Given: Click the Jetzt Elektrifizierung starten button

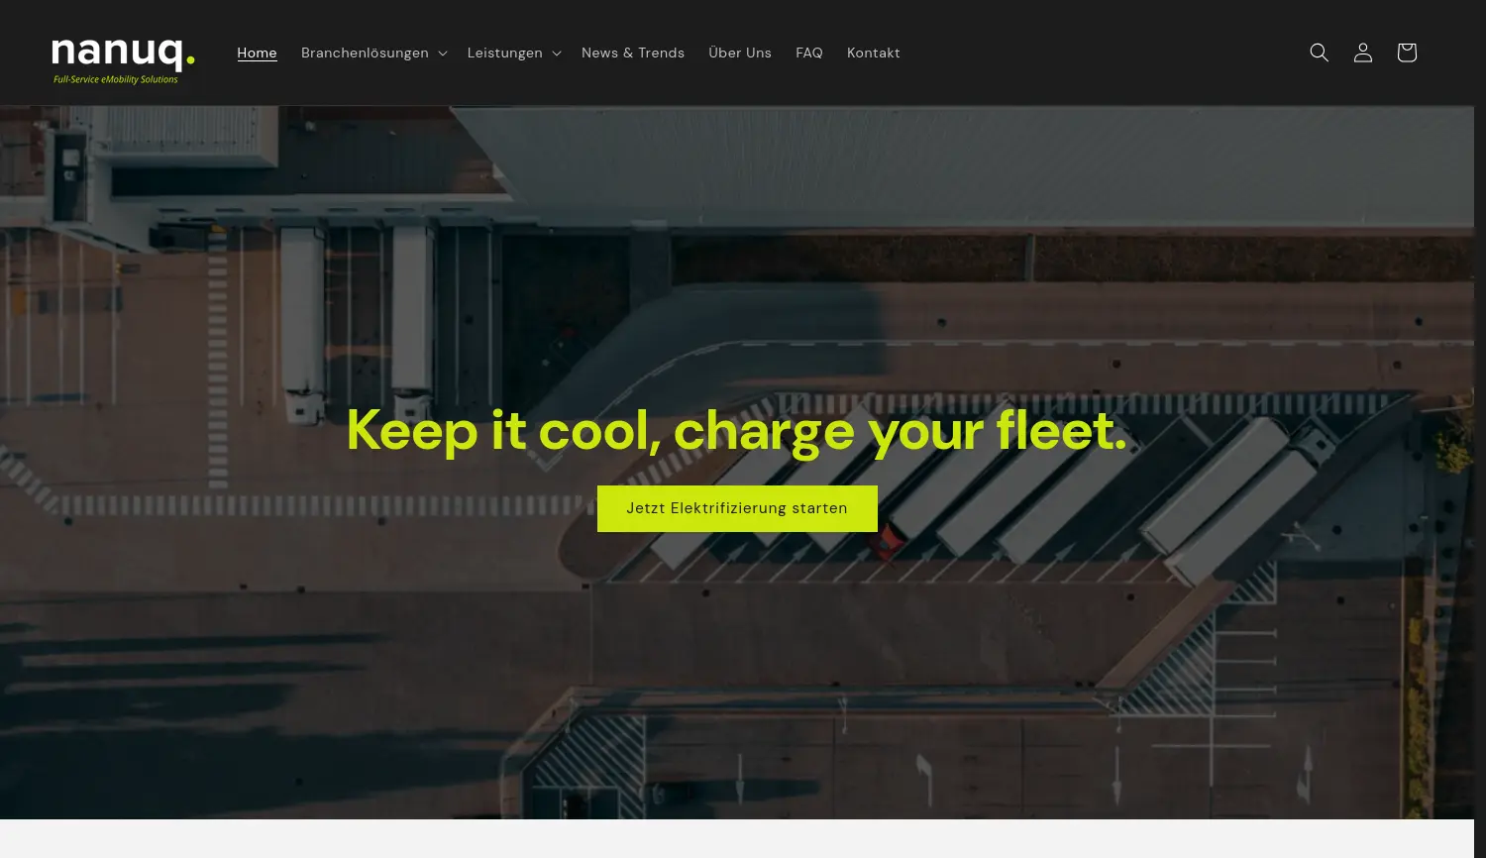Looking at the screenshot, I should 737,508.
